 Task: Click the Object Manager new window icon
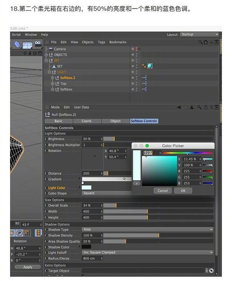coord(217,42)
